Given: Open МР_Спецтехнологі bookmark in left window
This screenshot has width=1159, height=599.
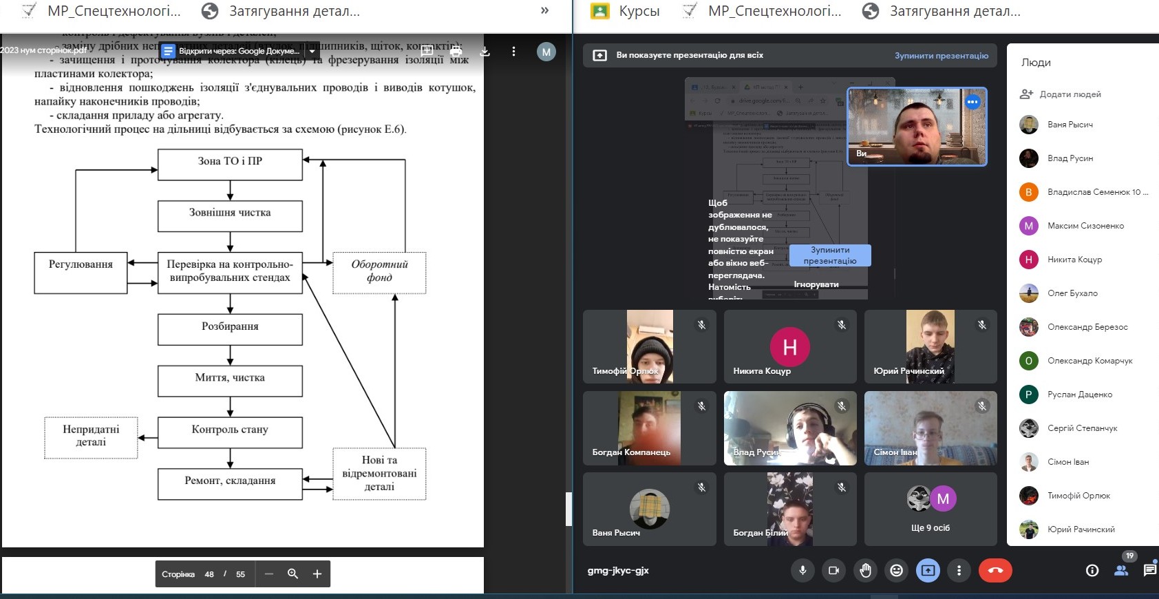Looking at the screenshot, I should 101,11.
